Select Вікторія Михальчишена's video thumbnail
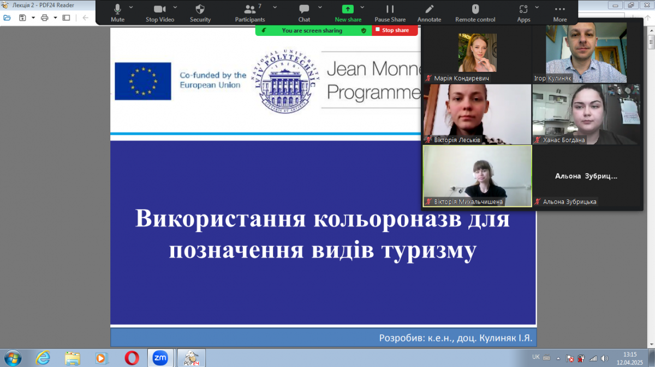The height and width of the screenshot is (367, 655). [x=477, y=175]
